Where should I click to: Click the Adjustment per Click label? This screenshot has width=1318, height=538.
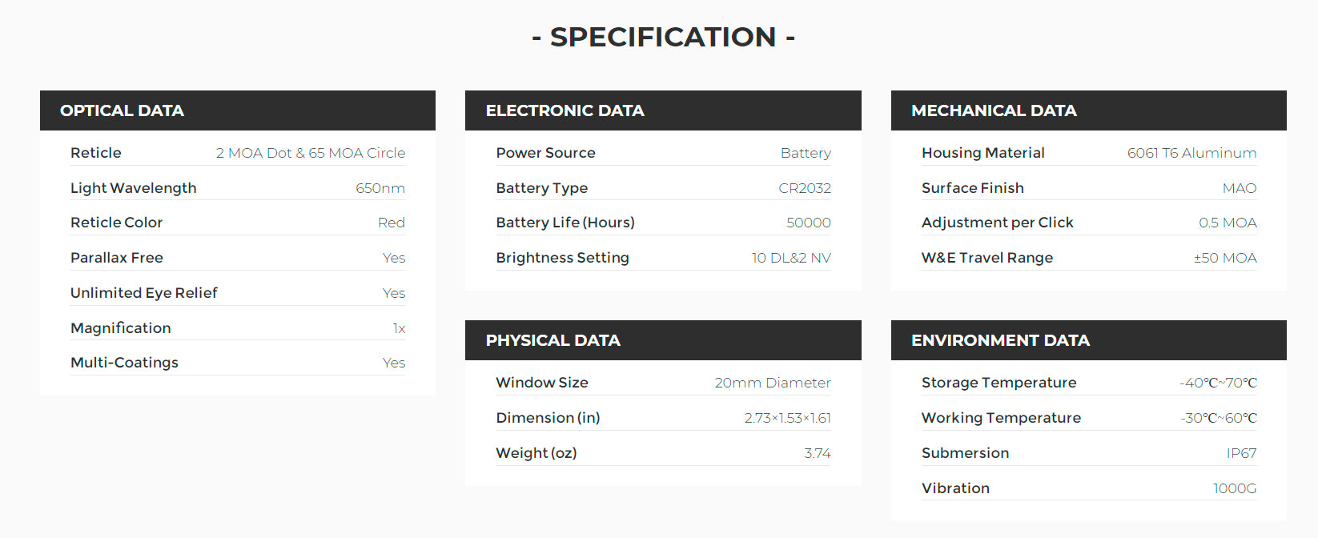click(997, 223)
